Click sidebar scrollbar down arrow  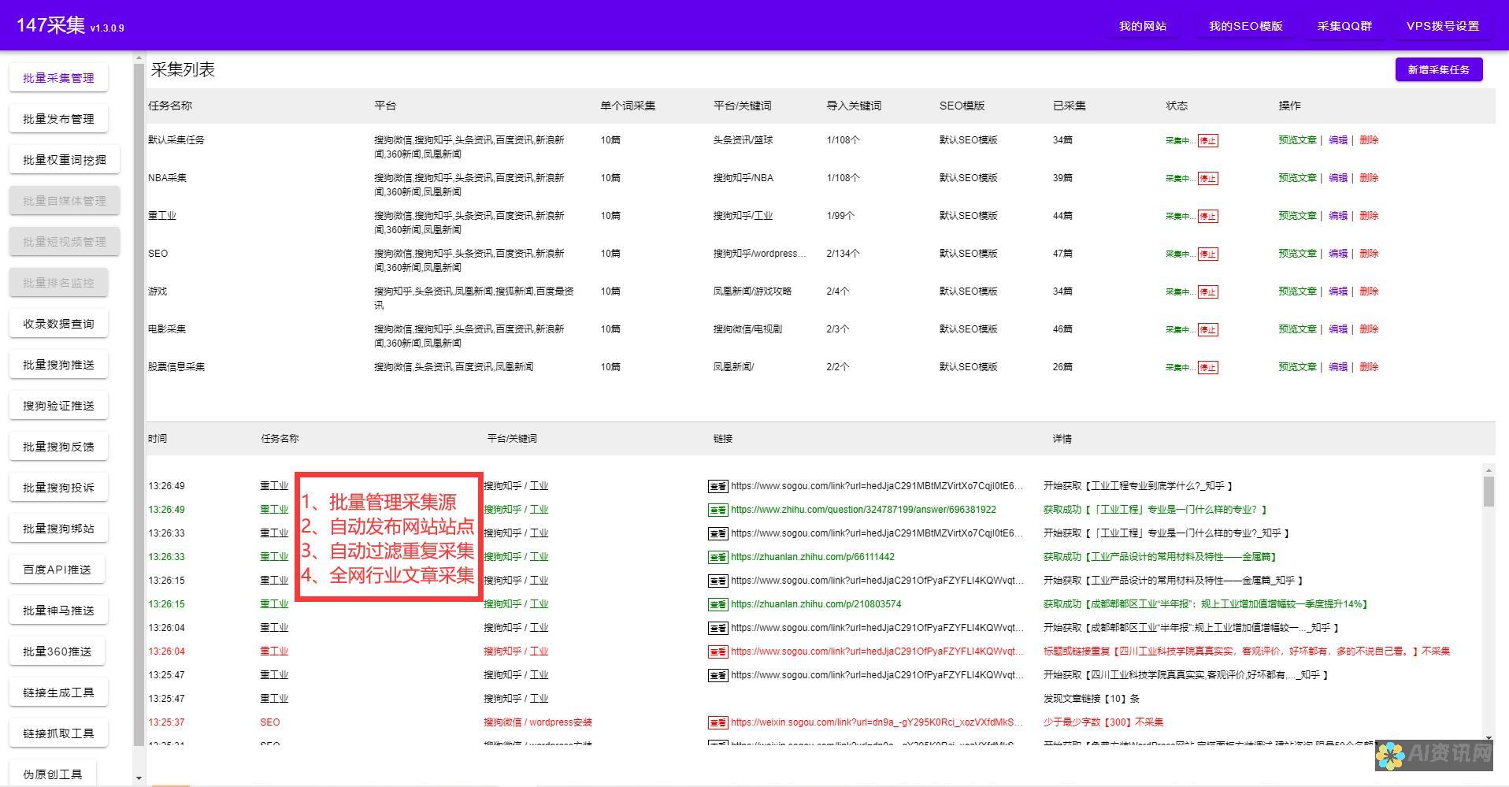click(x=139, y=778)
